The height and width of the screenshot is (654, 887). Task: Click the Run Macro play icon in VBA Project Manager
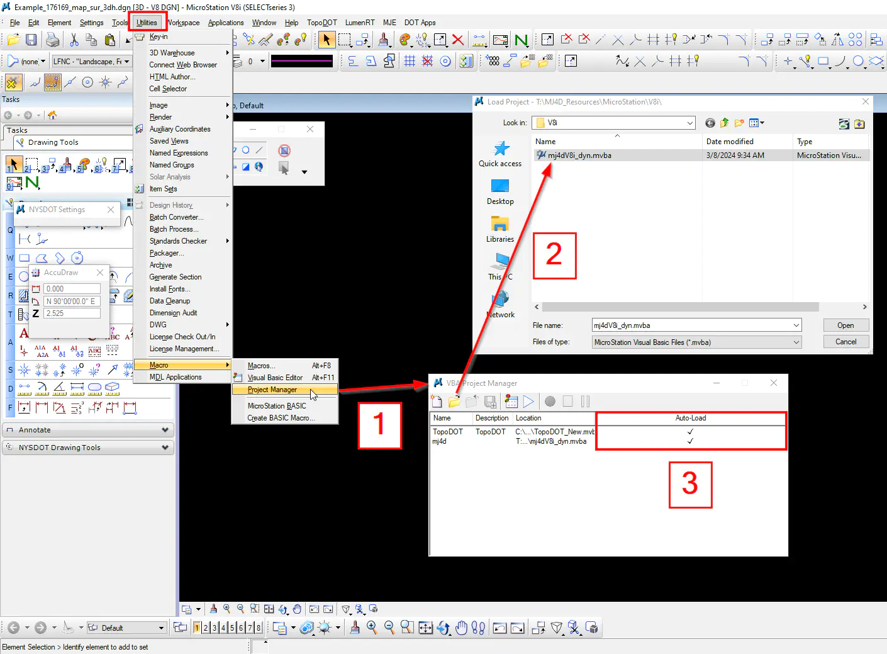click(x=528, y=402)
